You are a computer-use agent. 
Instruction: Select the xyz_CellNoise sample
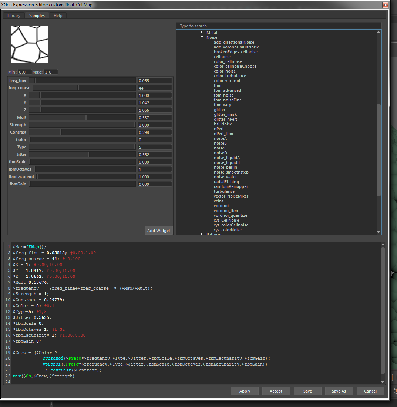226,220
